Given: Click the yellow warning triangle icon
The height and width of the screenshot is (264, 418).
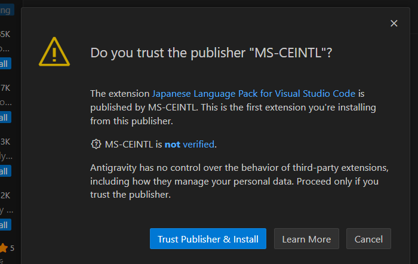Looking at the screenshot, I should point(55,53).
